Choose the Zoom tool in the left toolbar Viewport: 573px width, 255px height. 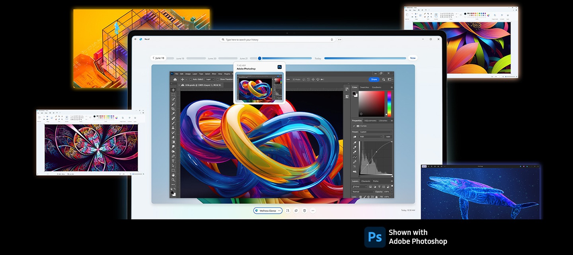pos(173,180)
